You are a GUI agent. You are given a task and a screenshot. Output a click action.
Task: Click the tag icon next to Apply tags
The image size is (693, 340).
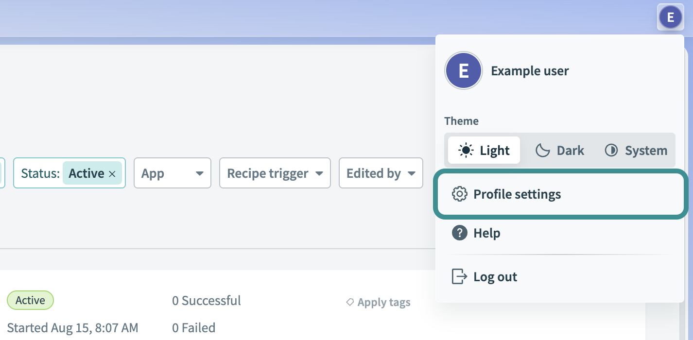coord(350,302)
